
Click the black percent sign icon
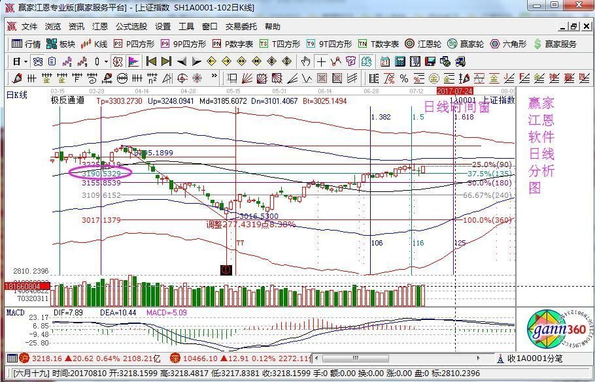[404, 78]
